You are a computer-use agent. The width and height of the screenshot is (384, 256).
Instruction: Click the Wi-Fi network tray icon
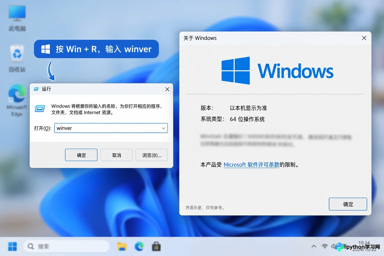pyautogui.click(x=325, y=246)
